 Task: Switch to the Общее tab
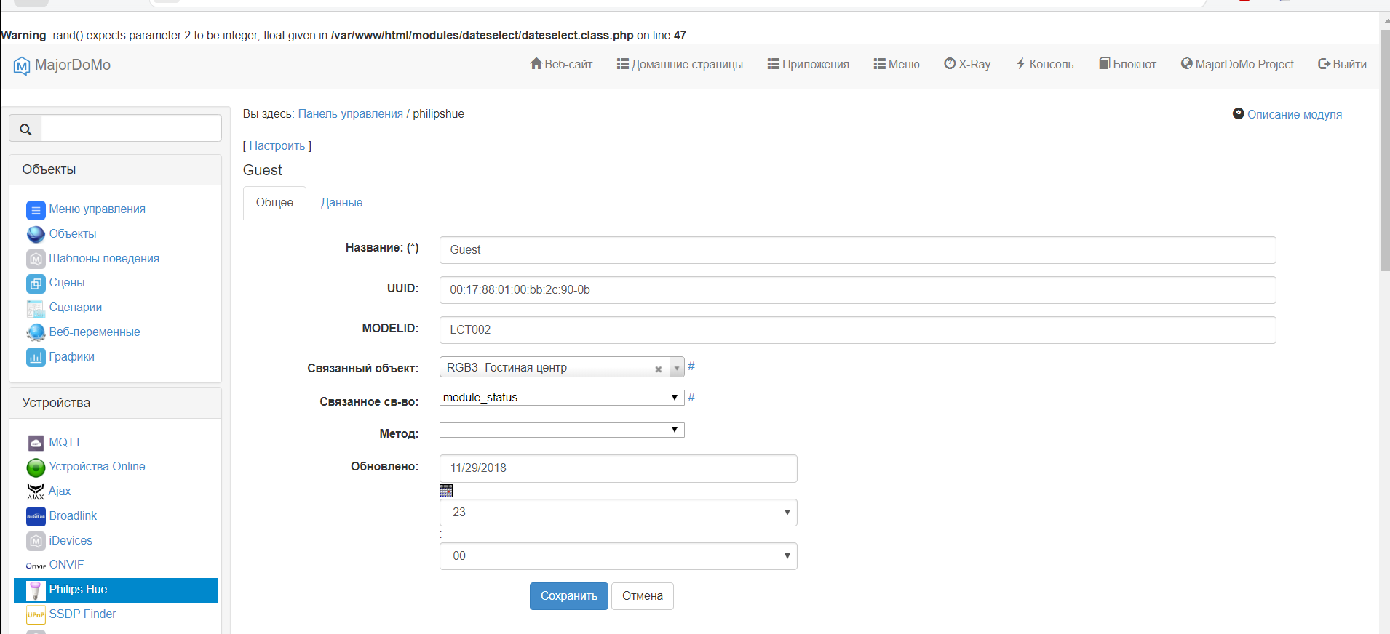pyautogui.click(x=274, y=203)
